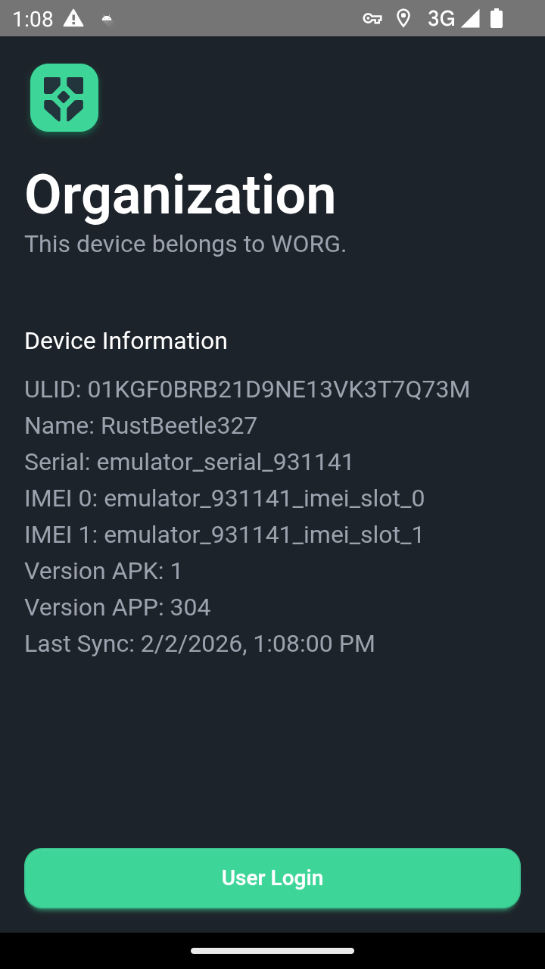
Task: Tap the warning triangle status icon
Action: 73,19
